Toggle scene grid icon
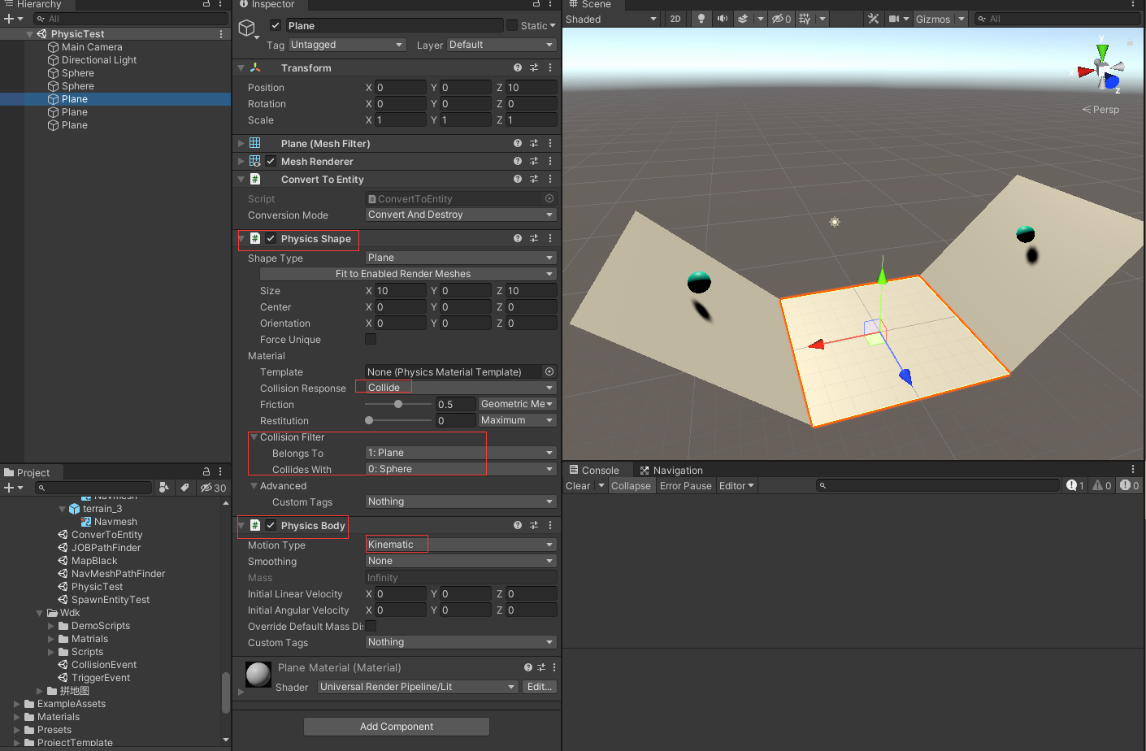This screenshot has height=751, width=1146. click(805, 19)
